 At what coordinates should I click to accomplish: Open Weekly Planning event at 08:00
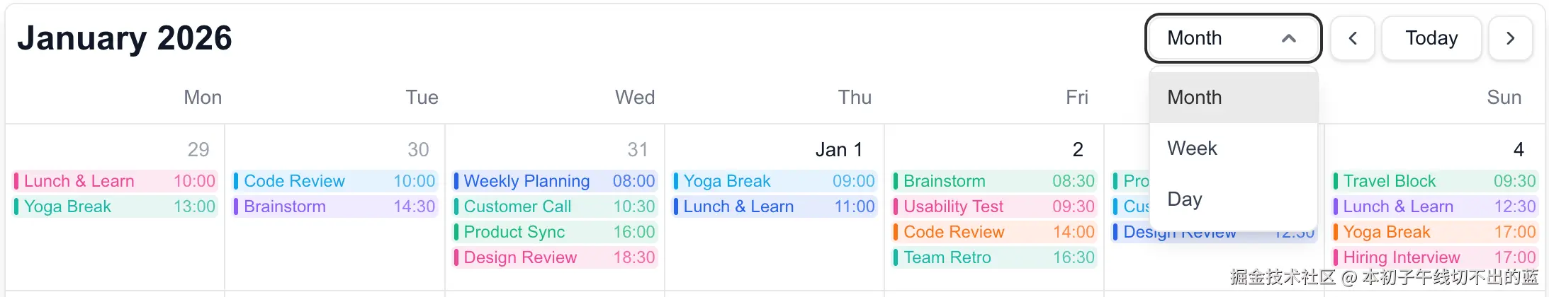click(555, 181)
